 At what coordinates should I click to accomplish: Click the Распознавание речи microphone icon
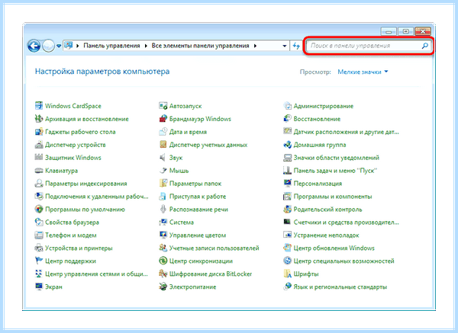pos(163,209)
